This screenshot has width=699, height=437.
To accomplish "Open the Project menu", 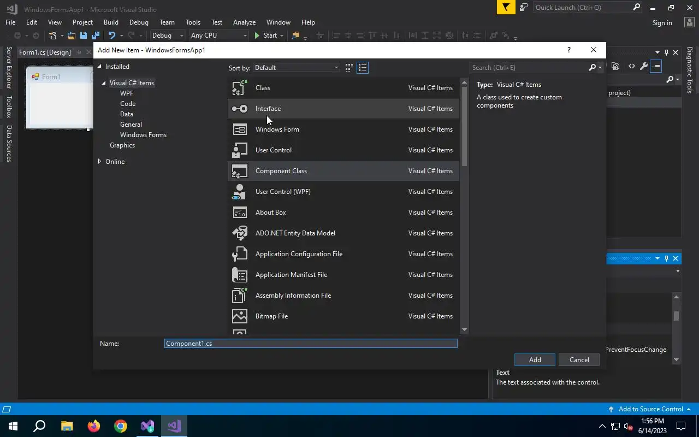I will (82, 22).
